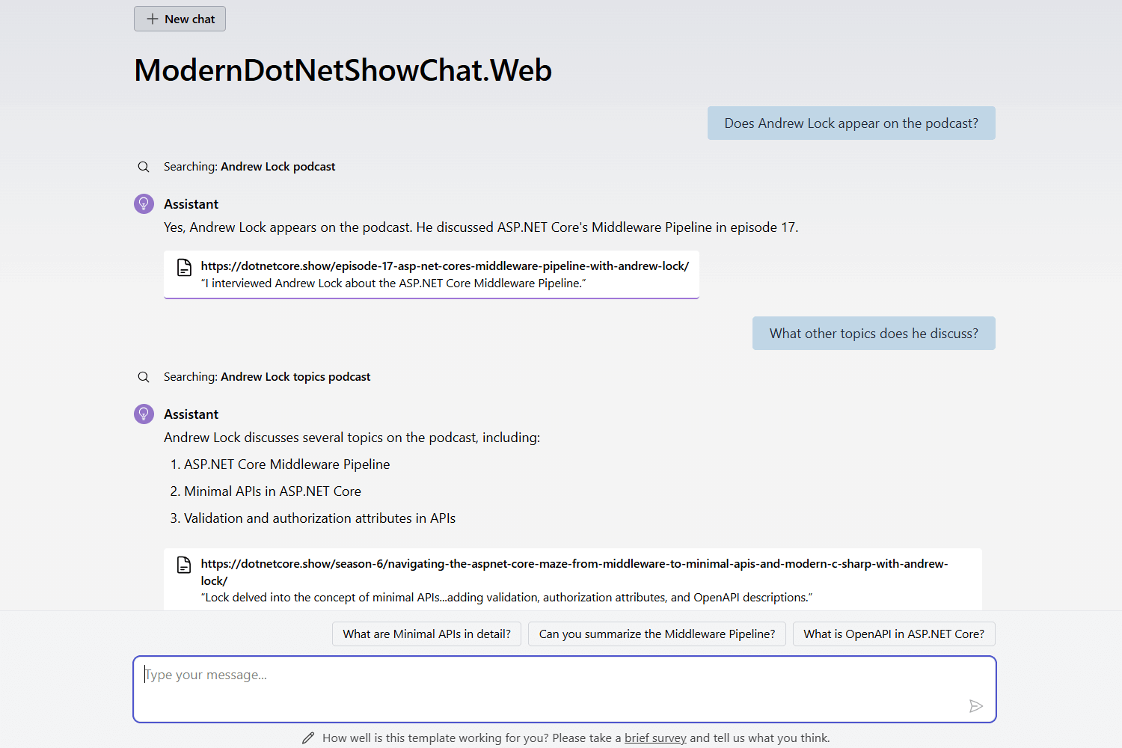Click the plus icon on New chat button
Screen dimensions: 1122x748
(153, 18)
